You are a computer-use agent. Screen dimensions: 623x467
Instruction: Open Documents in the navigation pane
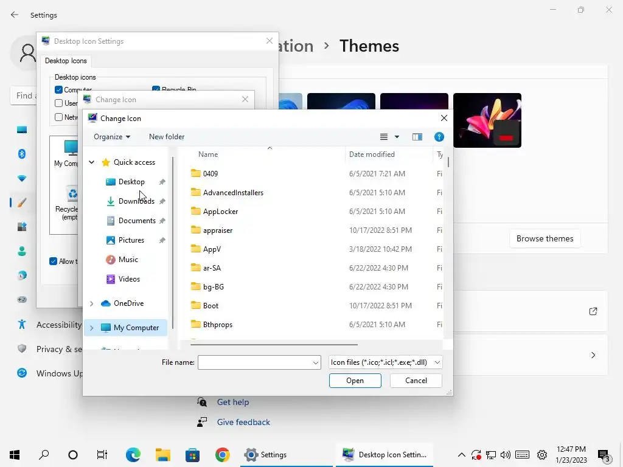pos(137,220)
